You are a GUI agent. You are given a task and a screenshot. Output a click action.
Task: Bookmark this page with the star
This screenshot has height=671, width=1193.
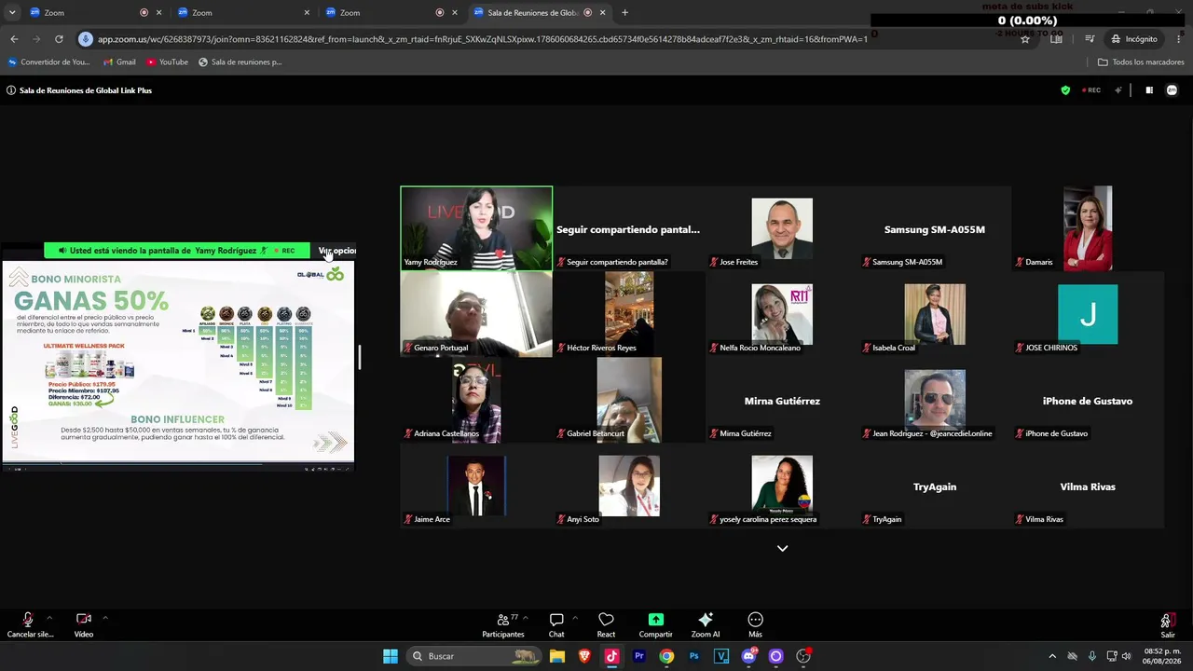click(x=1025, y=39)
